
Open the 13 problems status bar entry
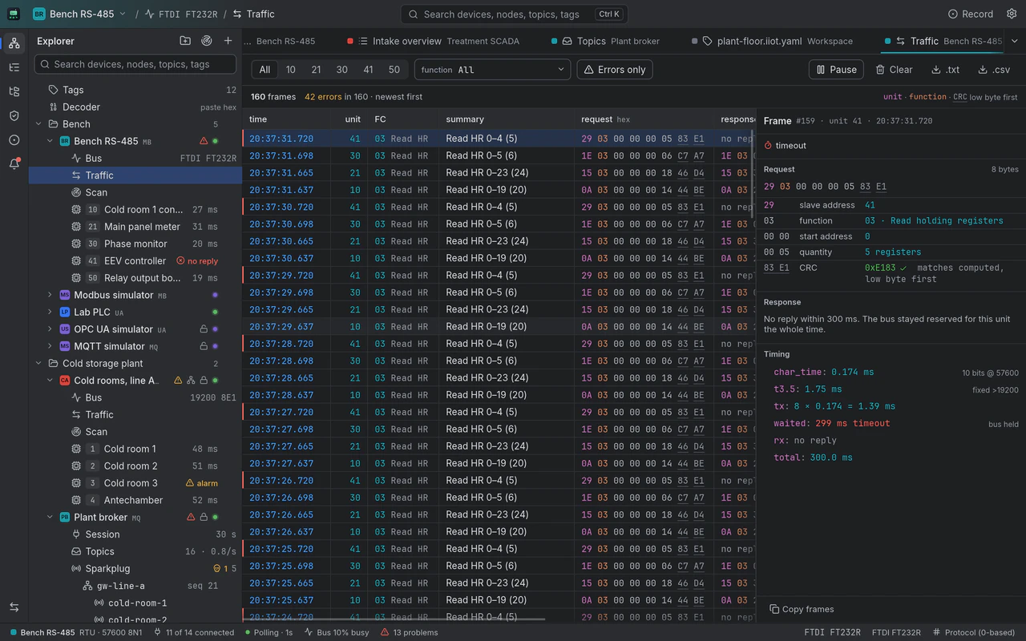pyautogui.click(x=410, y=632)
